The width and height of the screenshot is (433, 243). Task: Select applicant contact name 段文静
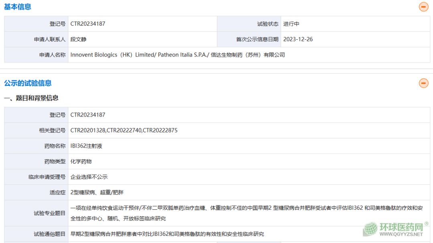point(79,39)
